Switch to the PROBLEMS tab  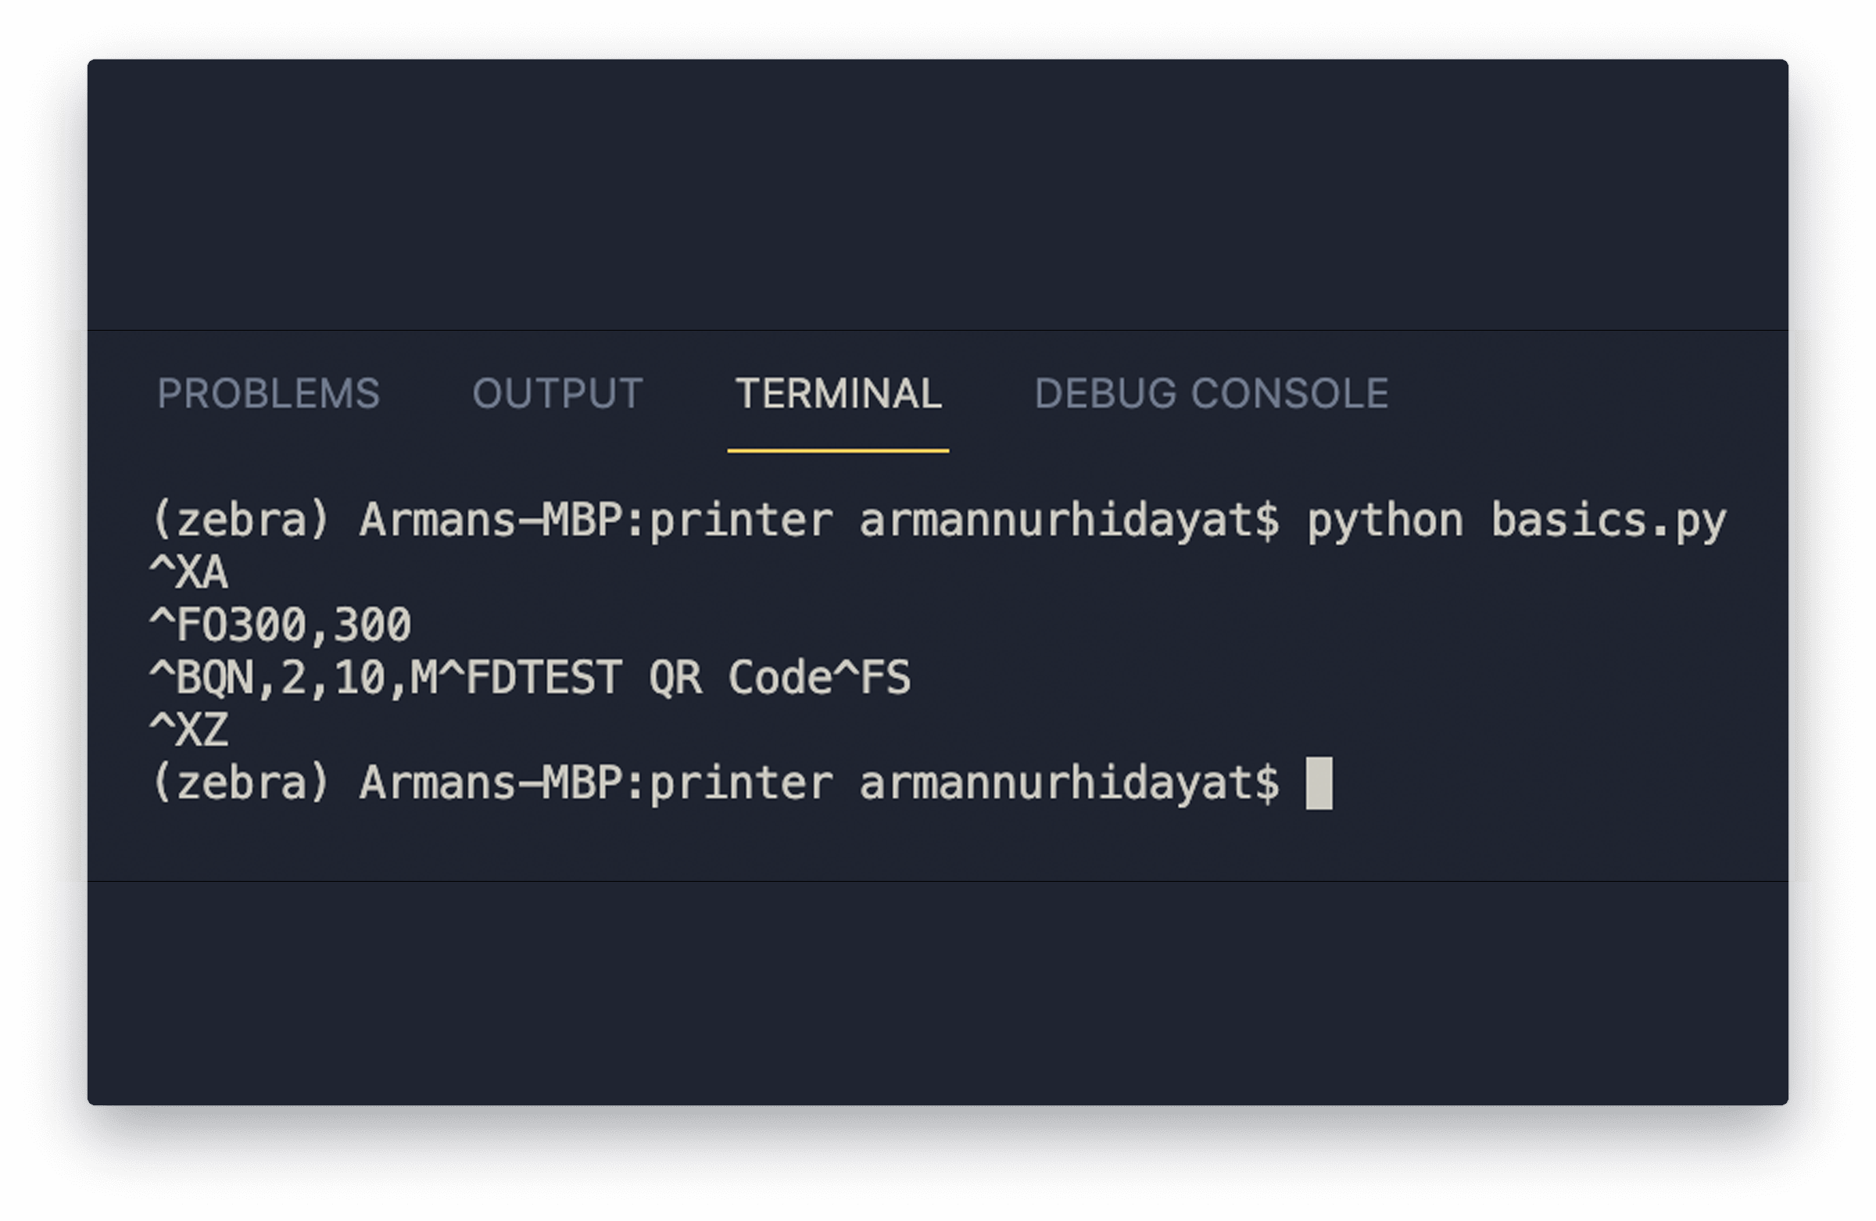click(270, 392)
